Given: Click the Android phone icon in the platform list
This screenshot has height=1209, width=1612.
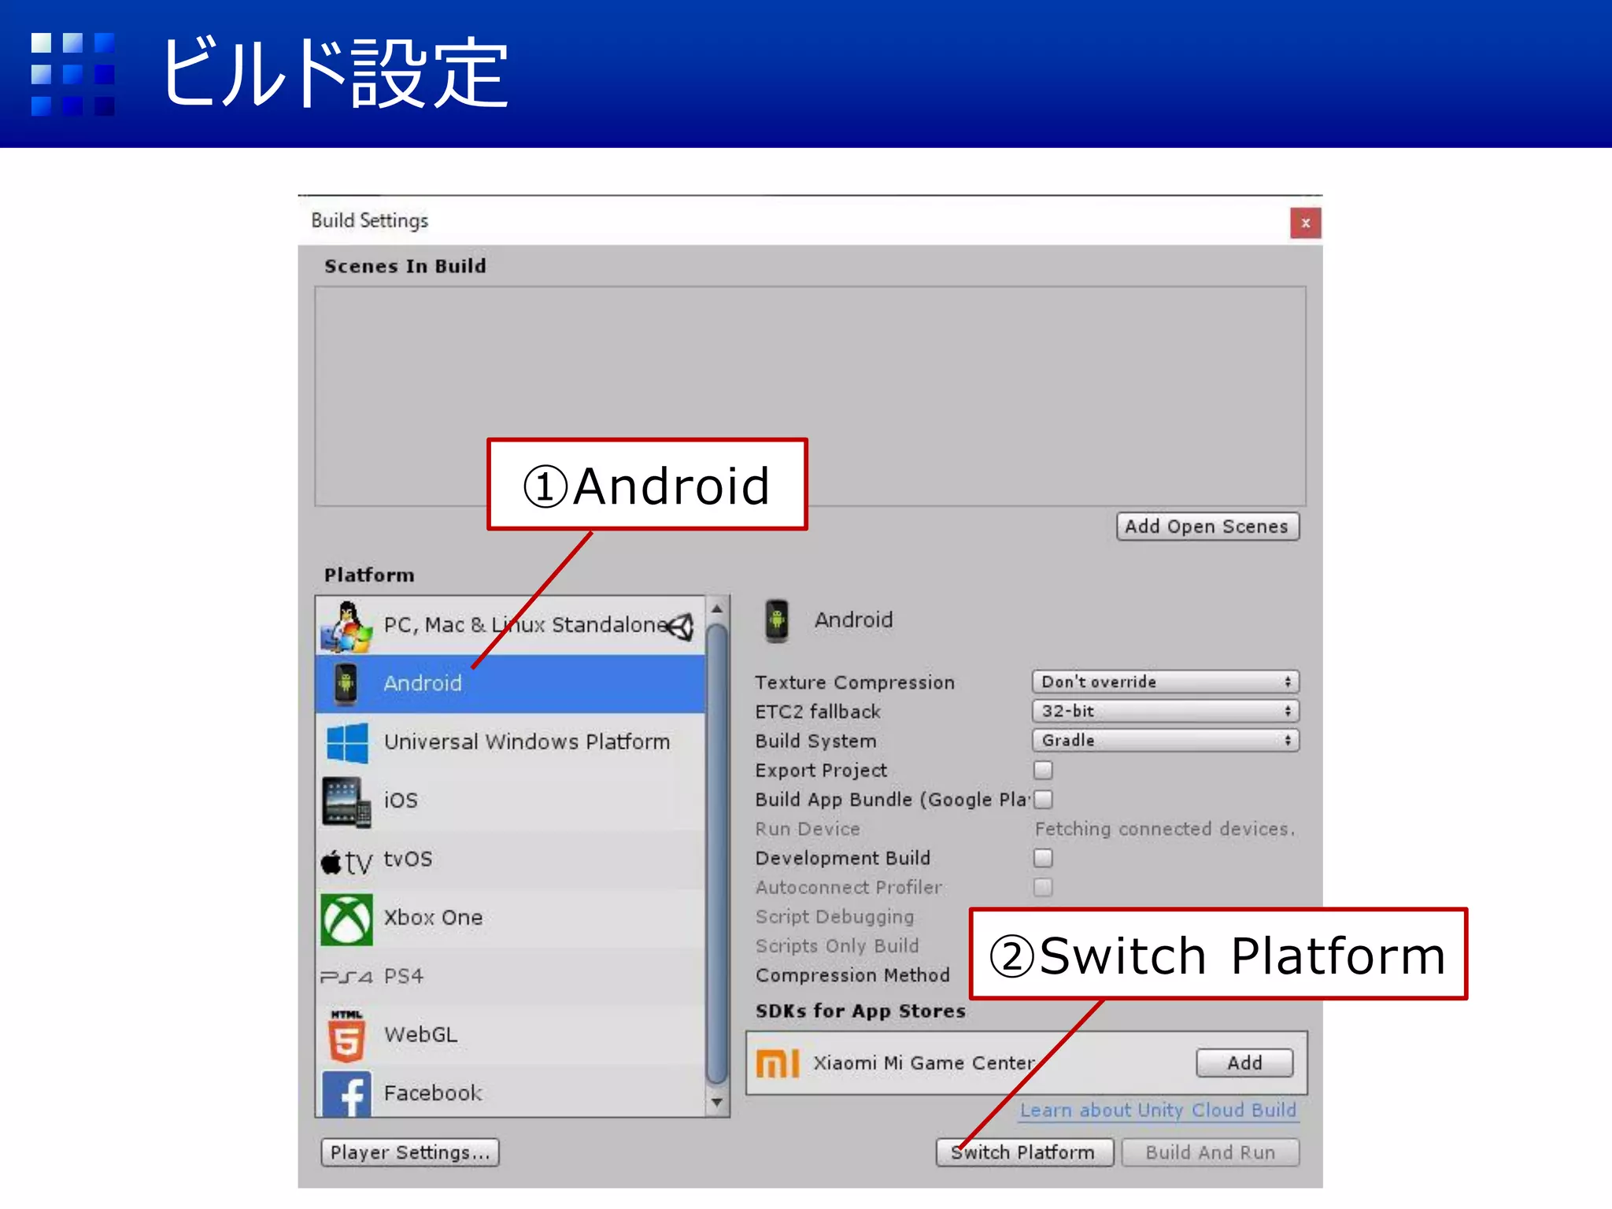Looking at the screenshot, I should pyautogui.click(x=346, y=683).
